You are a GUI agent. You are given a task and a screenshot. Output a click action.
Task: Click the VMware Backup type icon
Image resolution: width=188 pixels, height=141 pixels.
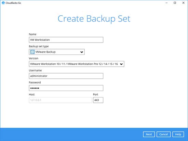[x=32, y=52]
